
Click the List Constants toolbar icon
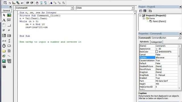click(10, 3)
